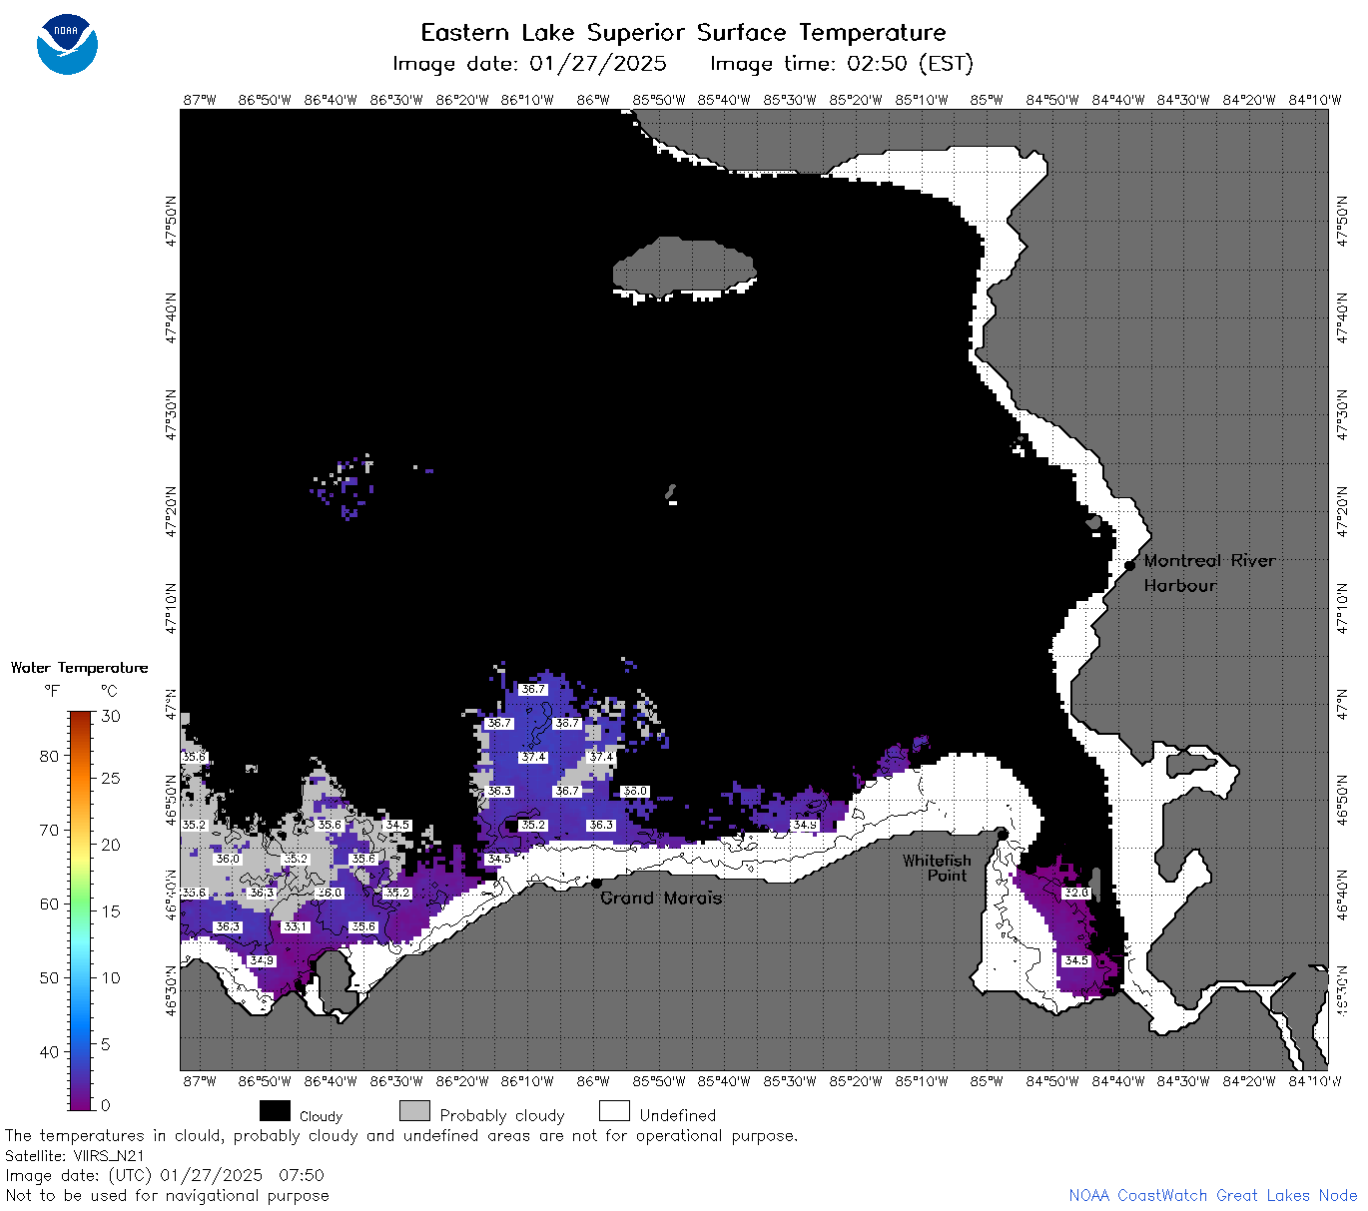Click the small gray island mid-lake
The height and width of the screenshot is (1211, 1368).
(x=671, y=491)
